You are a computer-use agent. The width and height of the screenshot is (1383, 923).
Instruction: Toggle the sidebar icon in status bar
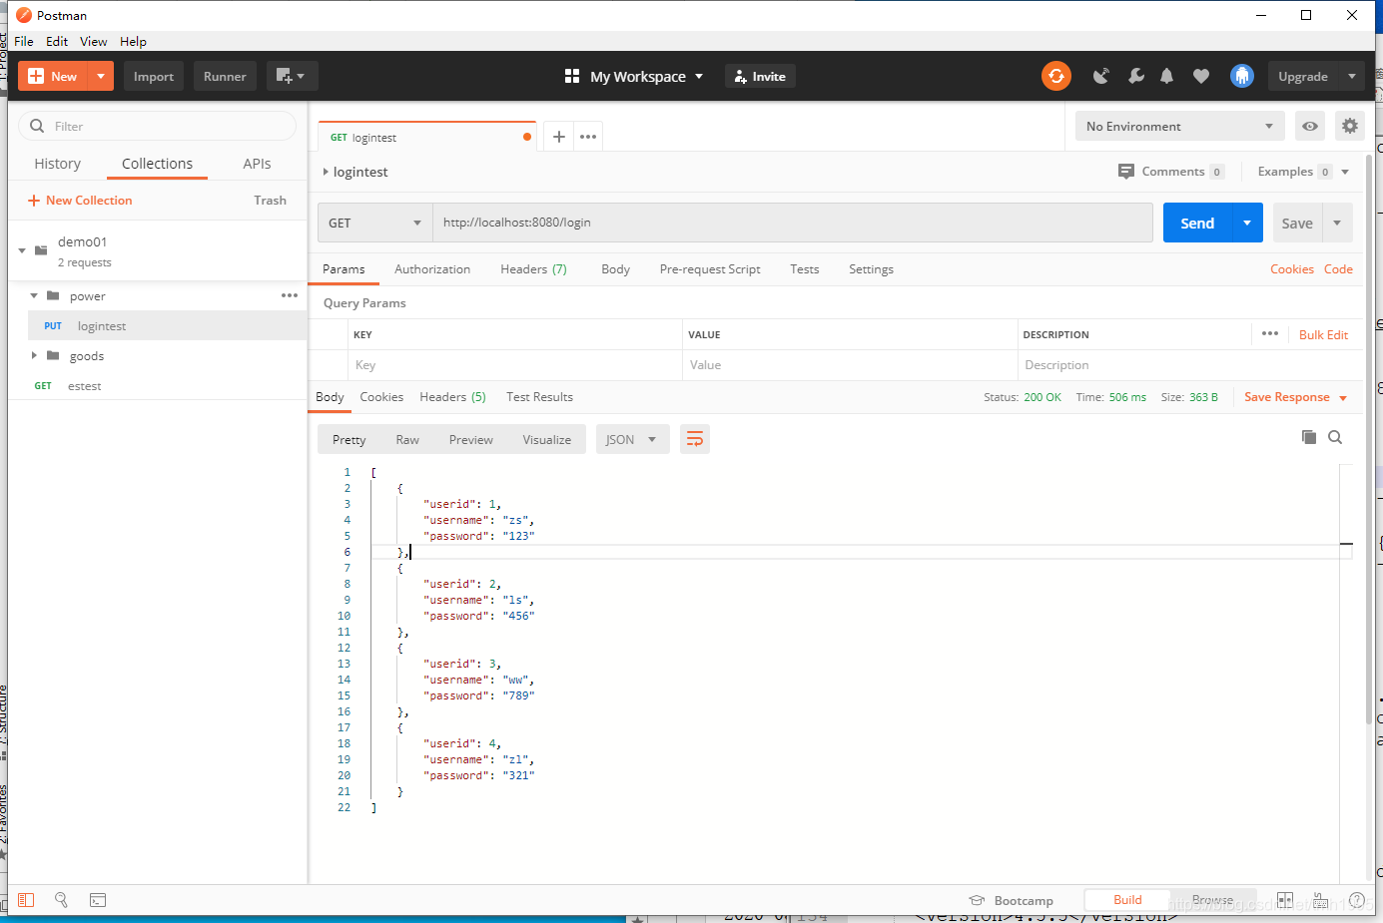click(x=26, y=900)
